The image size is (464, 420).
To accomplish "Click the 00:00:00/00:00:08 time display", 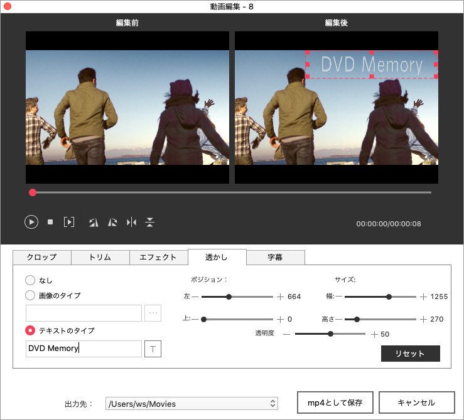I will (x=389, y=224).
